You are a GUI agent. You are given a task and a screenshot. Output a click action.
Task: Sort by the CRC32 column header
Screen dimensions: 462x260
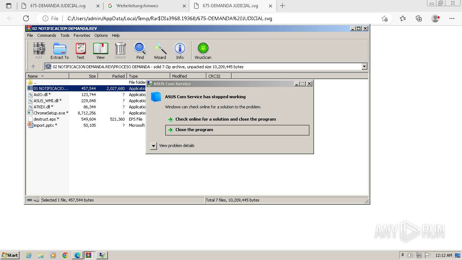[219, 76]
